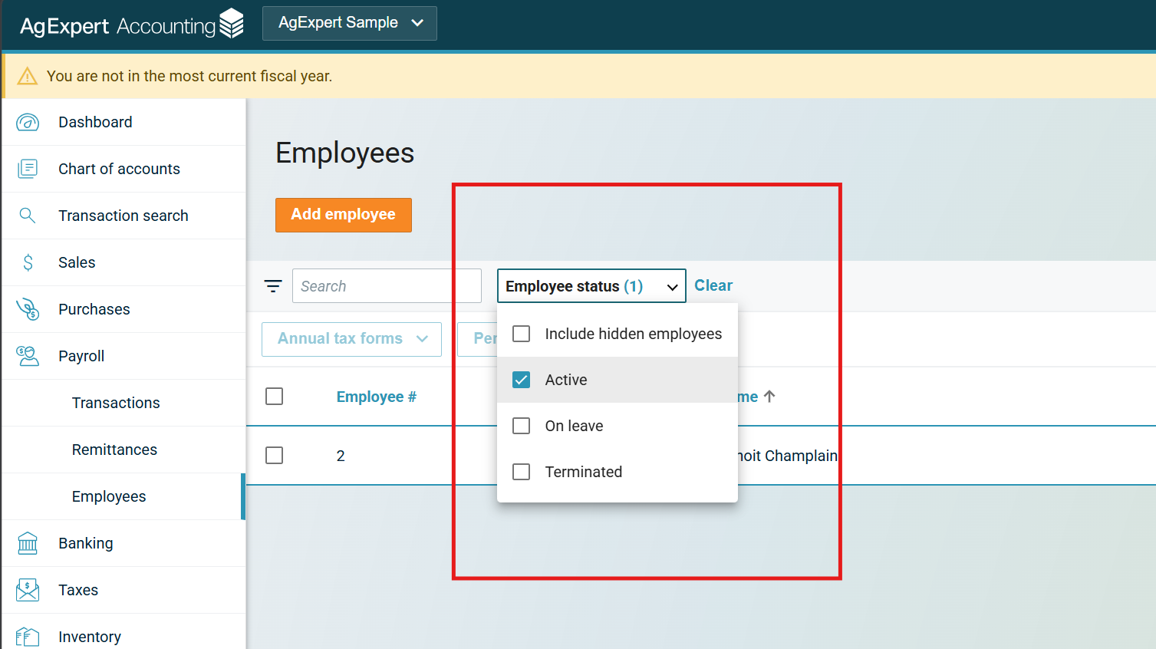Collapse the Employee status dropdown

pyautogui.click(x=591, y=286)
